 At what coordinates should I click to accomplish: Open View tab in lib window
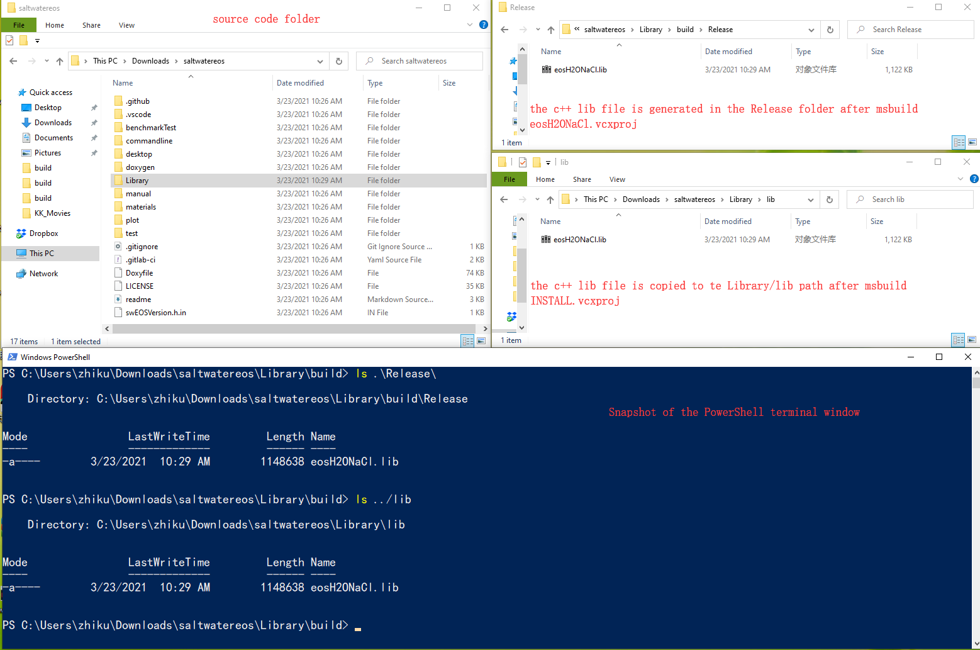617,179
